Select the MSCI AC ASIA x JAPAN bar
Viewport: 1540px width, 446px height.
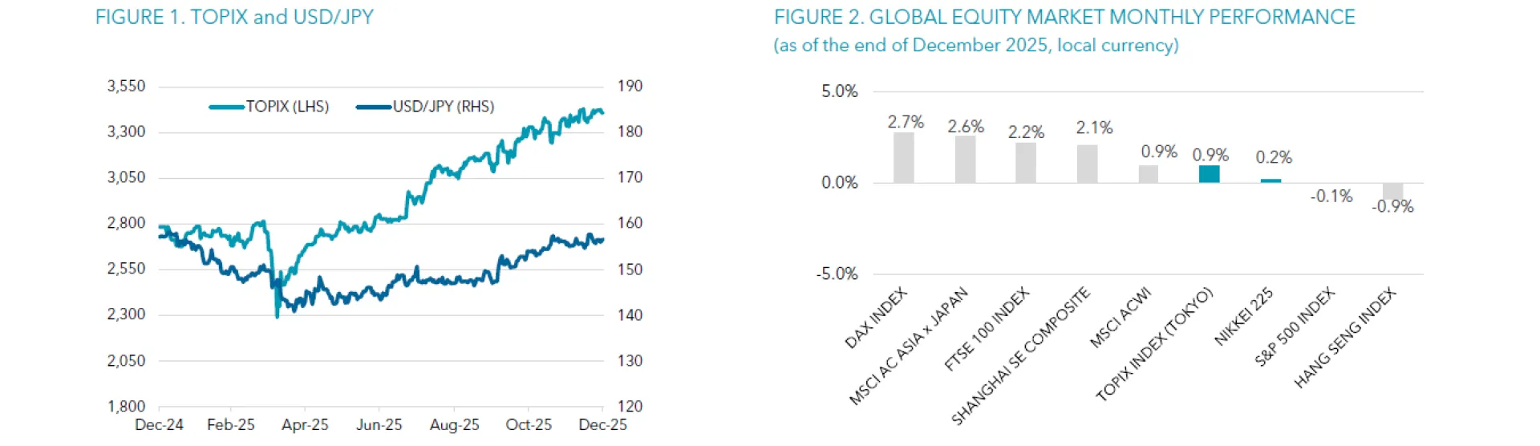[x=965, y=160]
